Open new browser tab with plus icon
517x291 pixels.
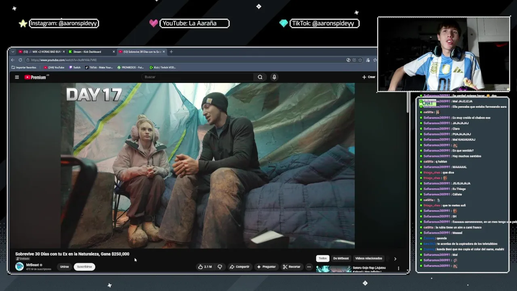click(x=171, y=52)
